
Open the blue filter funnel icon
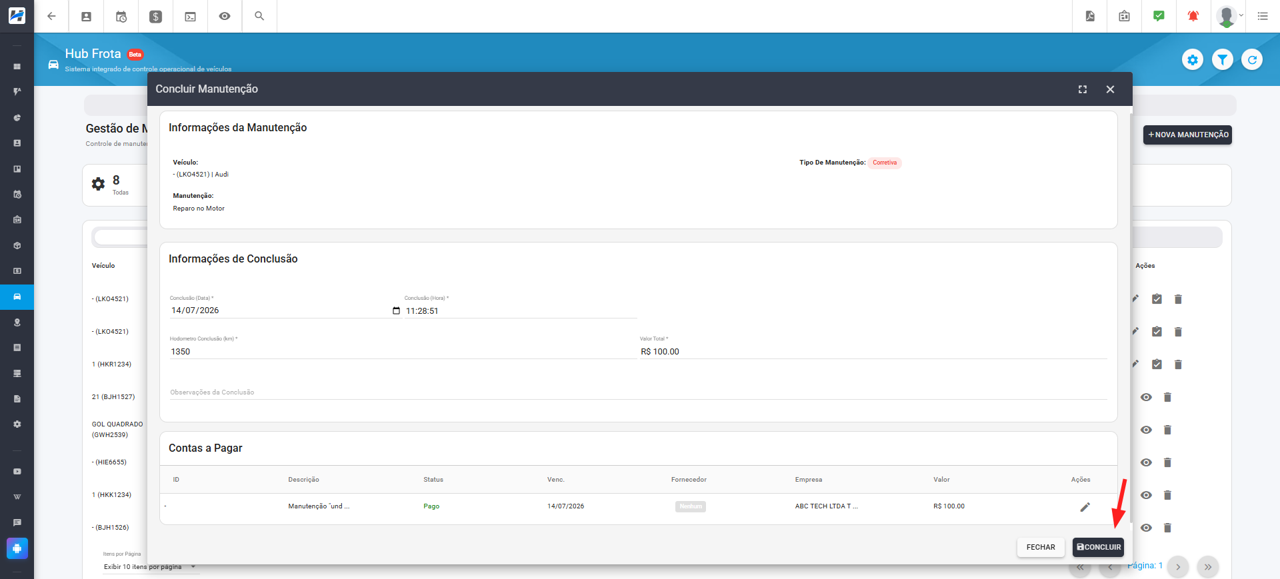(x=1222, y=60)
